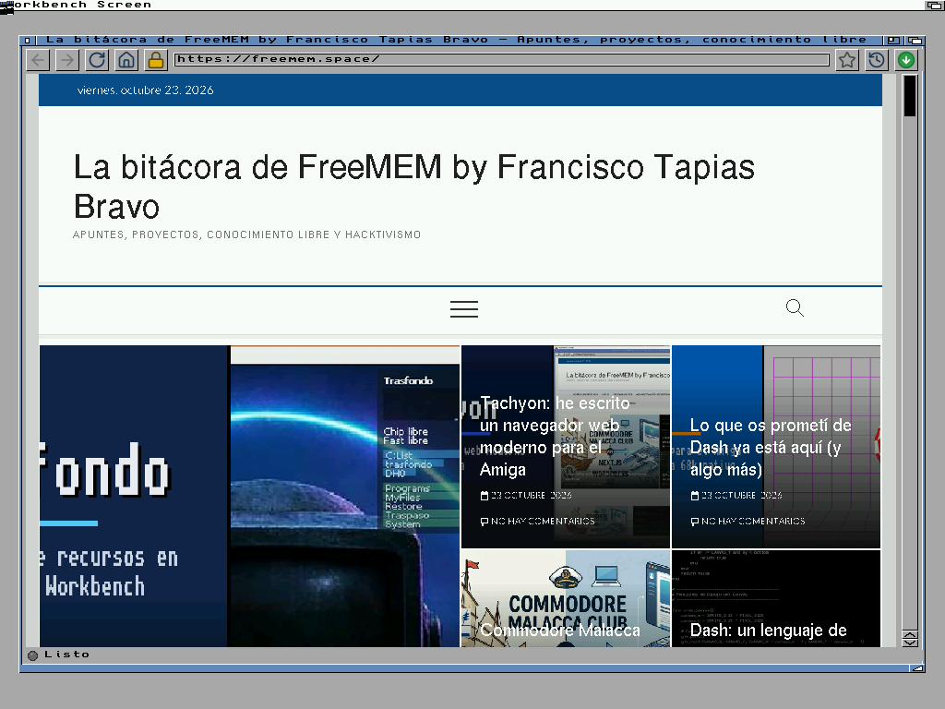Click the 23 octubre date under Dash post
The width and height of the screenshot is (945, 709).
(736, 495)
